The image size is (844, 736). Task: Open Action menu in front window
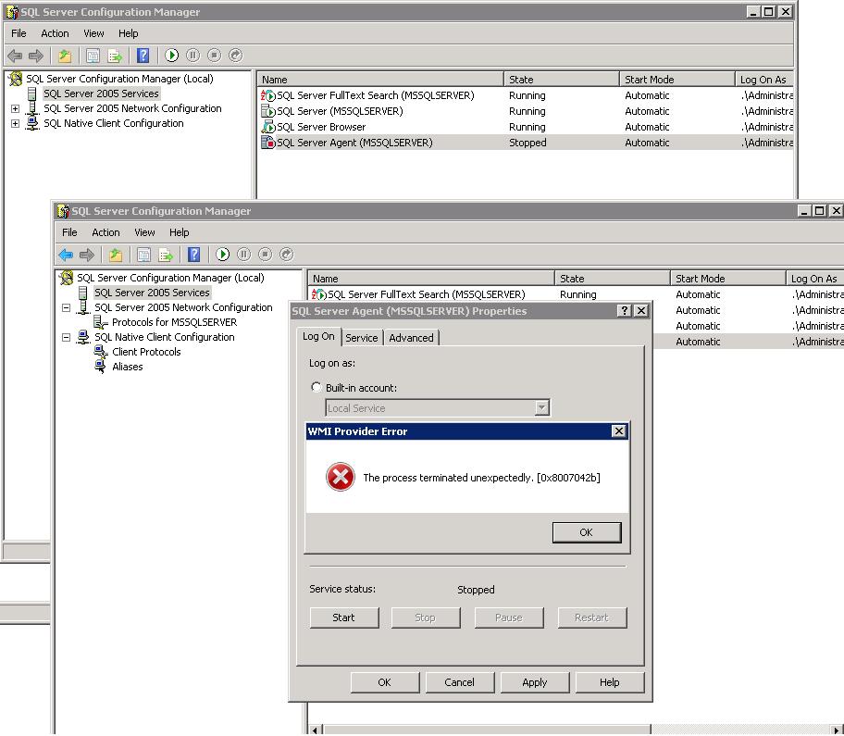105,232
